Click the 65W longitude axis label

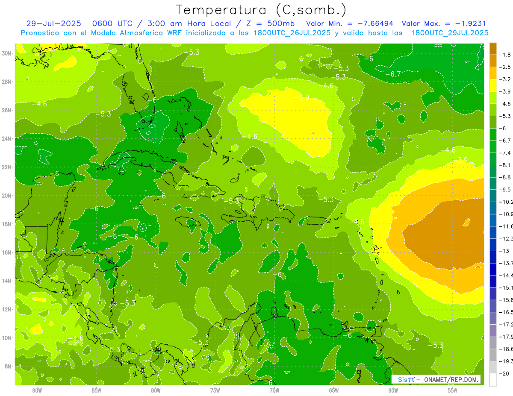334,390
